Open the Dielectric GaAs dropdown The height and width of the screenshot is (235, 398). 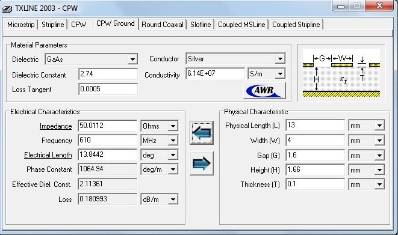[x=92, y=60]
